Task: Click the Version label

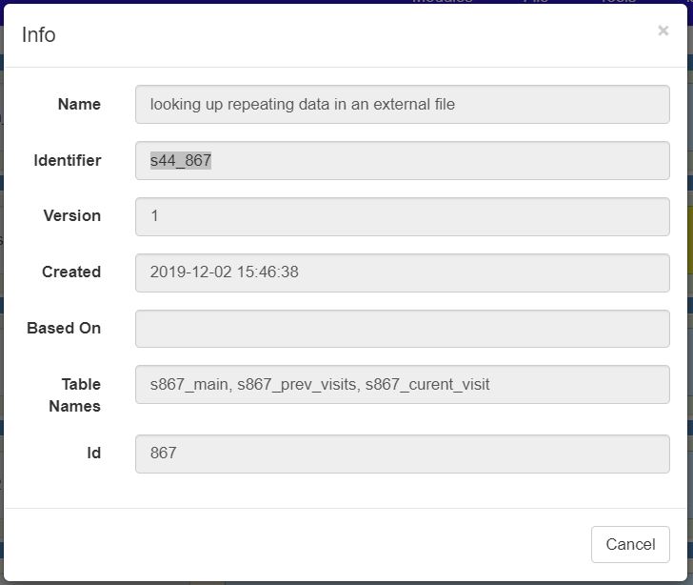Action: pos(71,216)
